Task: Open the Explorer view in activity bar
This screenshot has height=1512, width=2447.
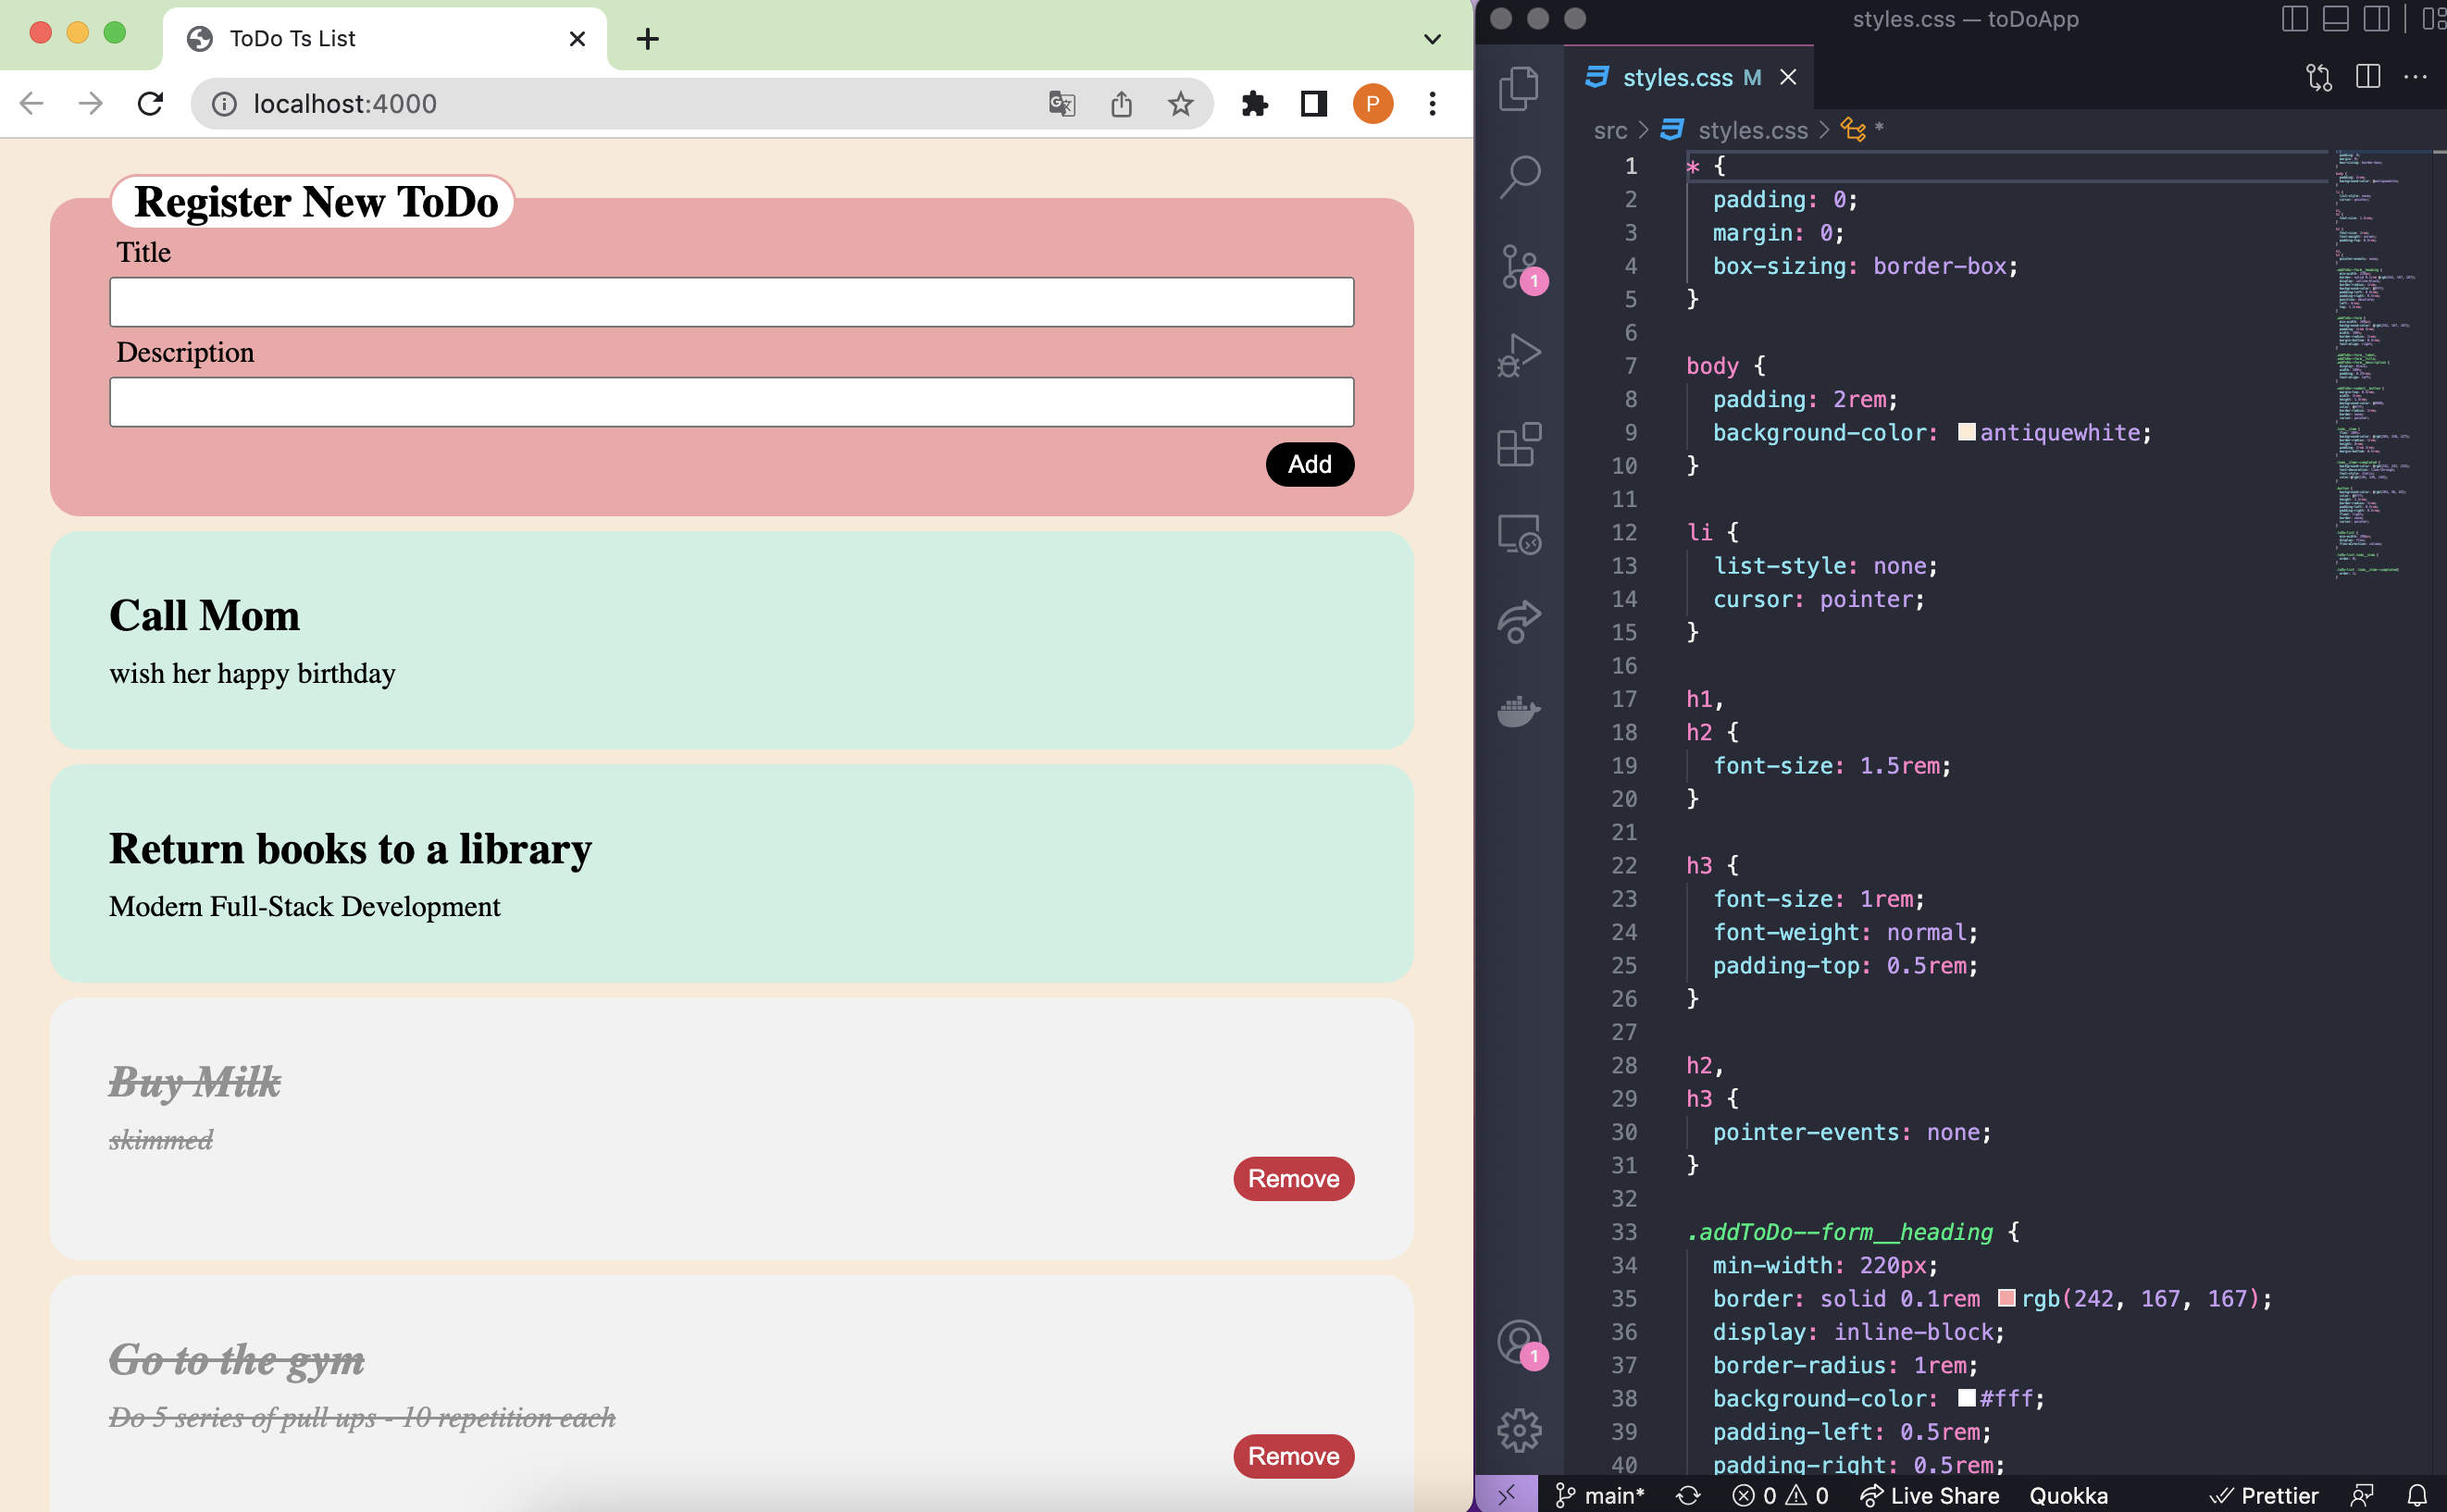Action: coord(1518,88)
